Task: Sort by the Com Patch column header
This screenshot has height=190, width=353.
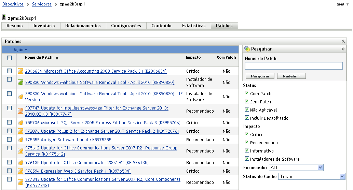Action: click(226, 57)
